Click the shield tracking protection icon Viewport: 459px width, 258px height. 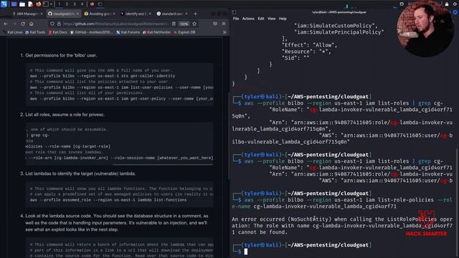[x=52, y=24]
